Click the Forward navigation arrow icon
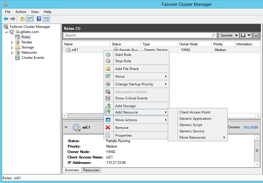The height and width of the screenshot is (183, 263). 12,19
